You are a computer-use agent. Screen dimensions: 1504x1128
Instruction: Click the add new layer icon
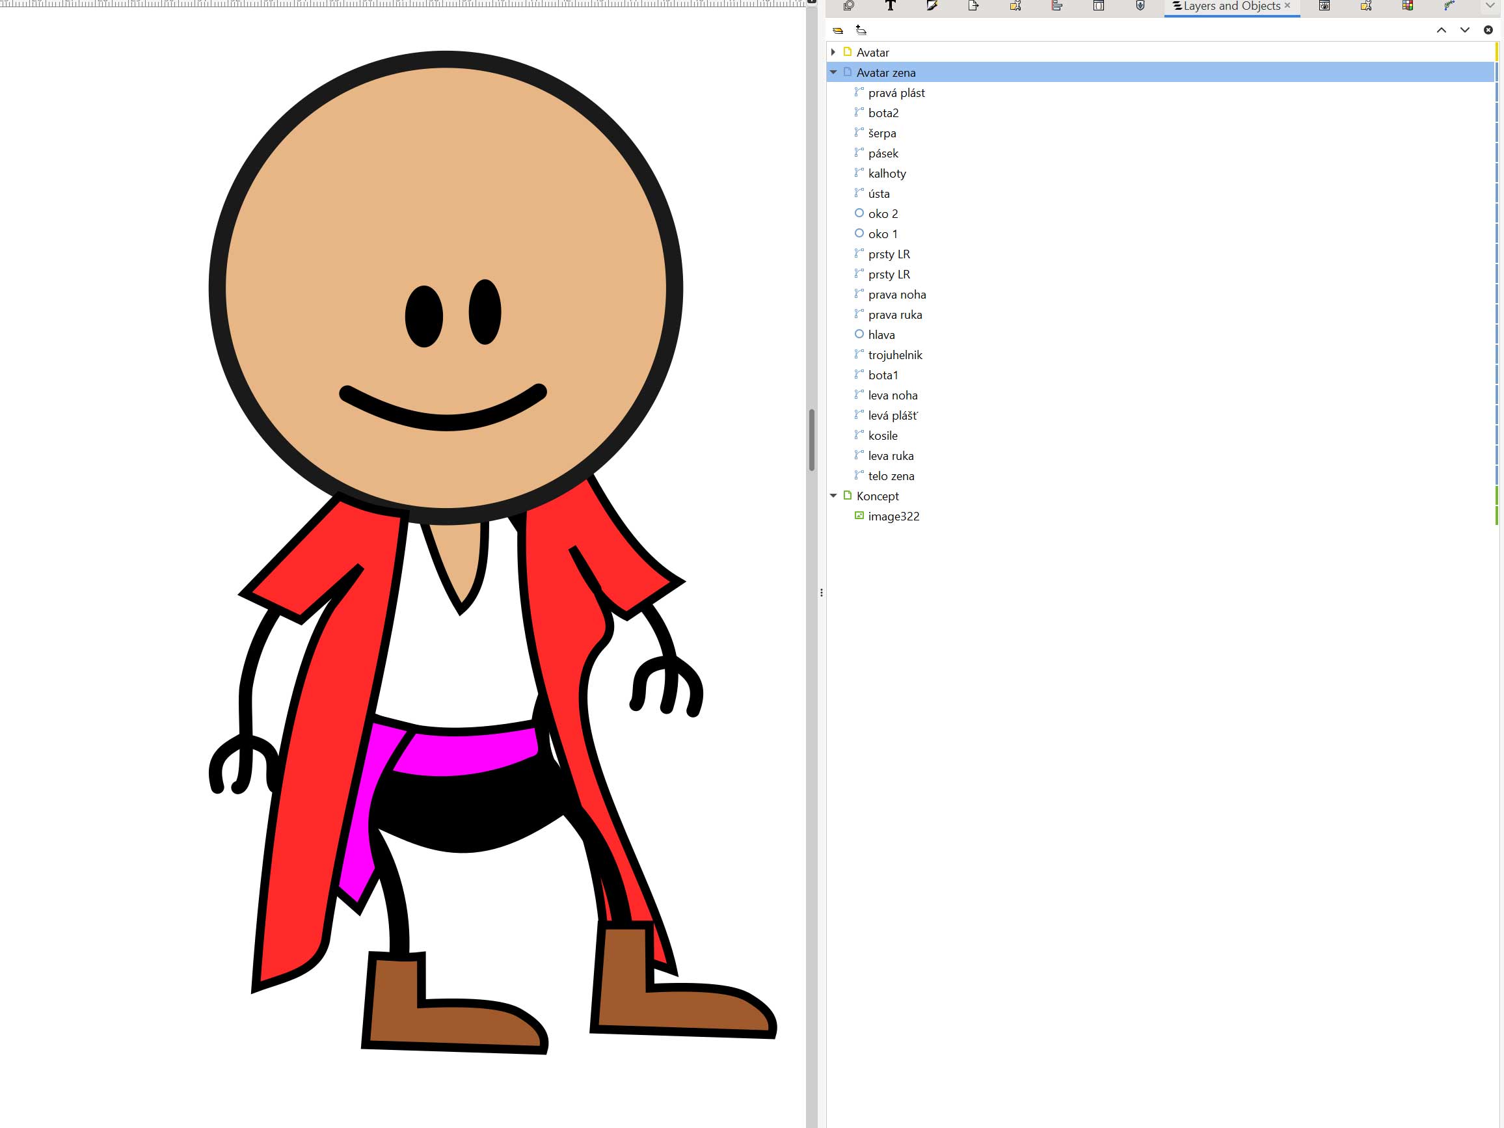[x=861, y=30]
